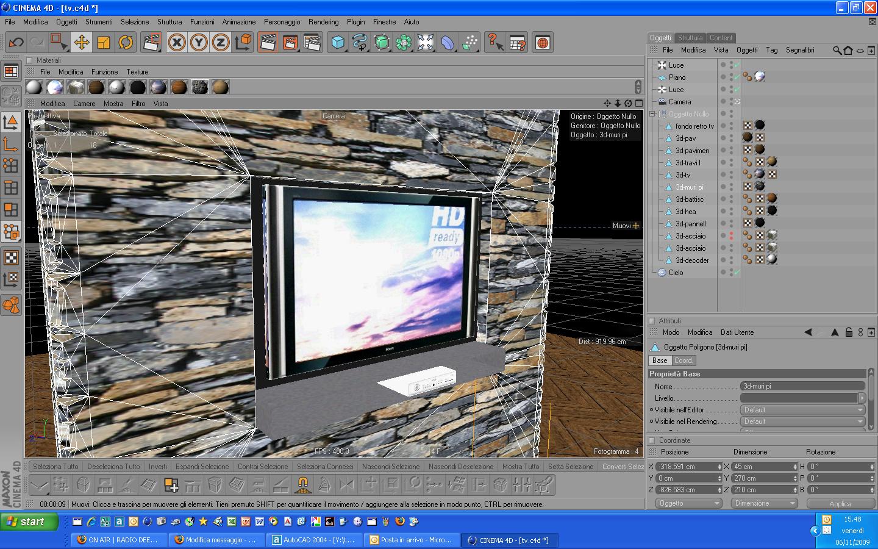This screenshot has width=878, height=549.
Task: Toggle the green check on Piano
Action: tap(737, 77)
